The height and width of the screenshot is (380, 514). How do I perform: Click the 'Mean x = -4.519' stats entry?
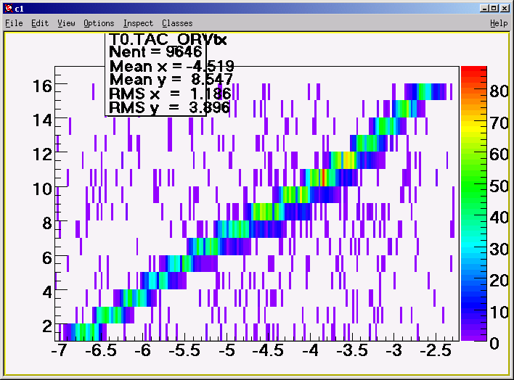(x=171, y=67)
